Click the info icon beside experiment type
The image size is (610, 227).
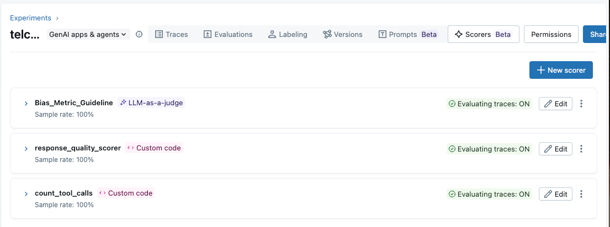point(139,34)
